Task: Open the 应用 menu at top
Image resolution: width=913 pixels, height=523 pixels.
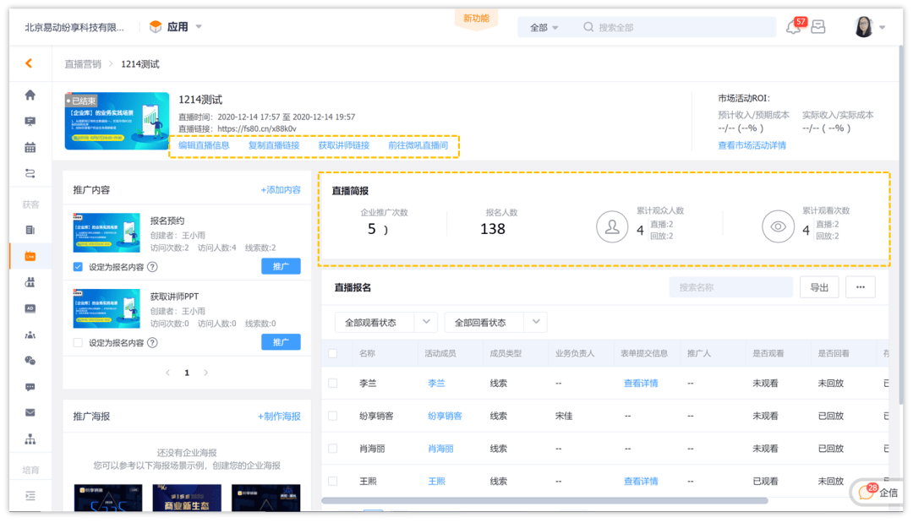Action: [178, 26]
